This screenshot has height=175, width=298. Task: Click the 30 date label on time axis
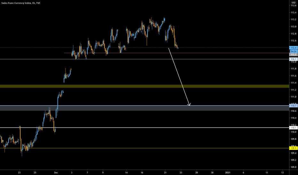[x=212, y=172]
